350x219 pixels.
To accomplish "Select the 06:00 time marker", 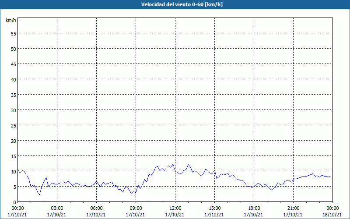I will pos(96,208).
